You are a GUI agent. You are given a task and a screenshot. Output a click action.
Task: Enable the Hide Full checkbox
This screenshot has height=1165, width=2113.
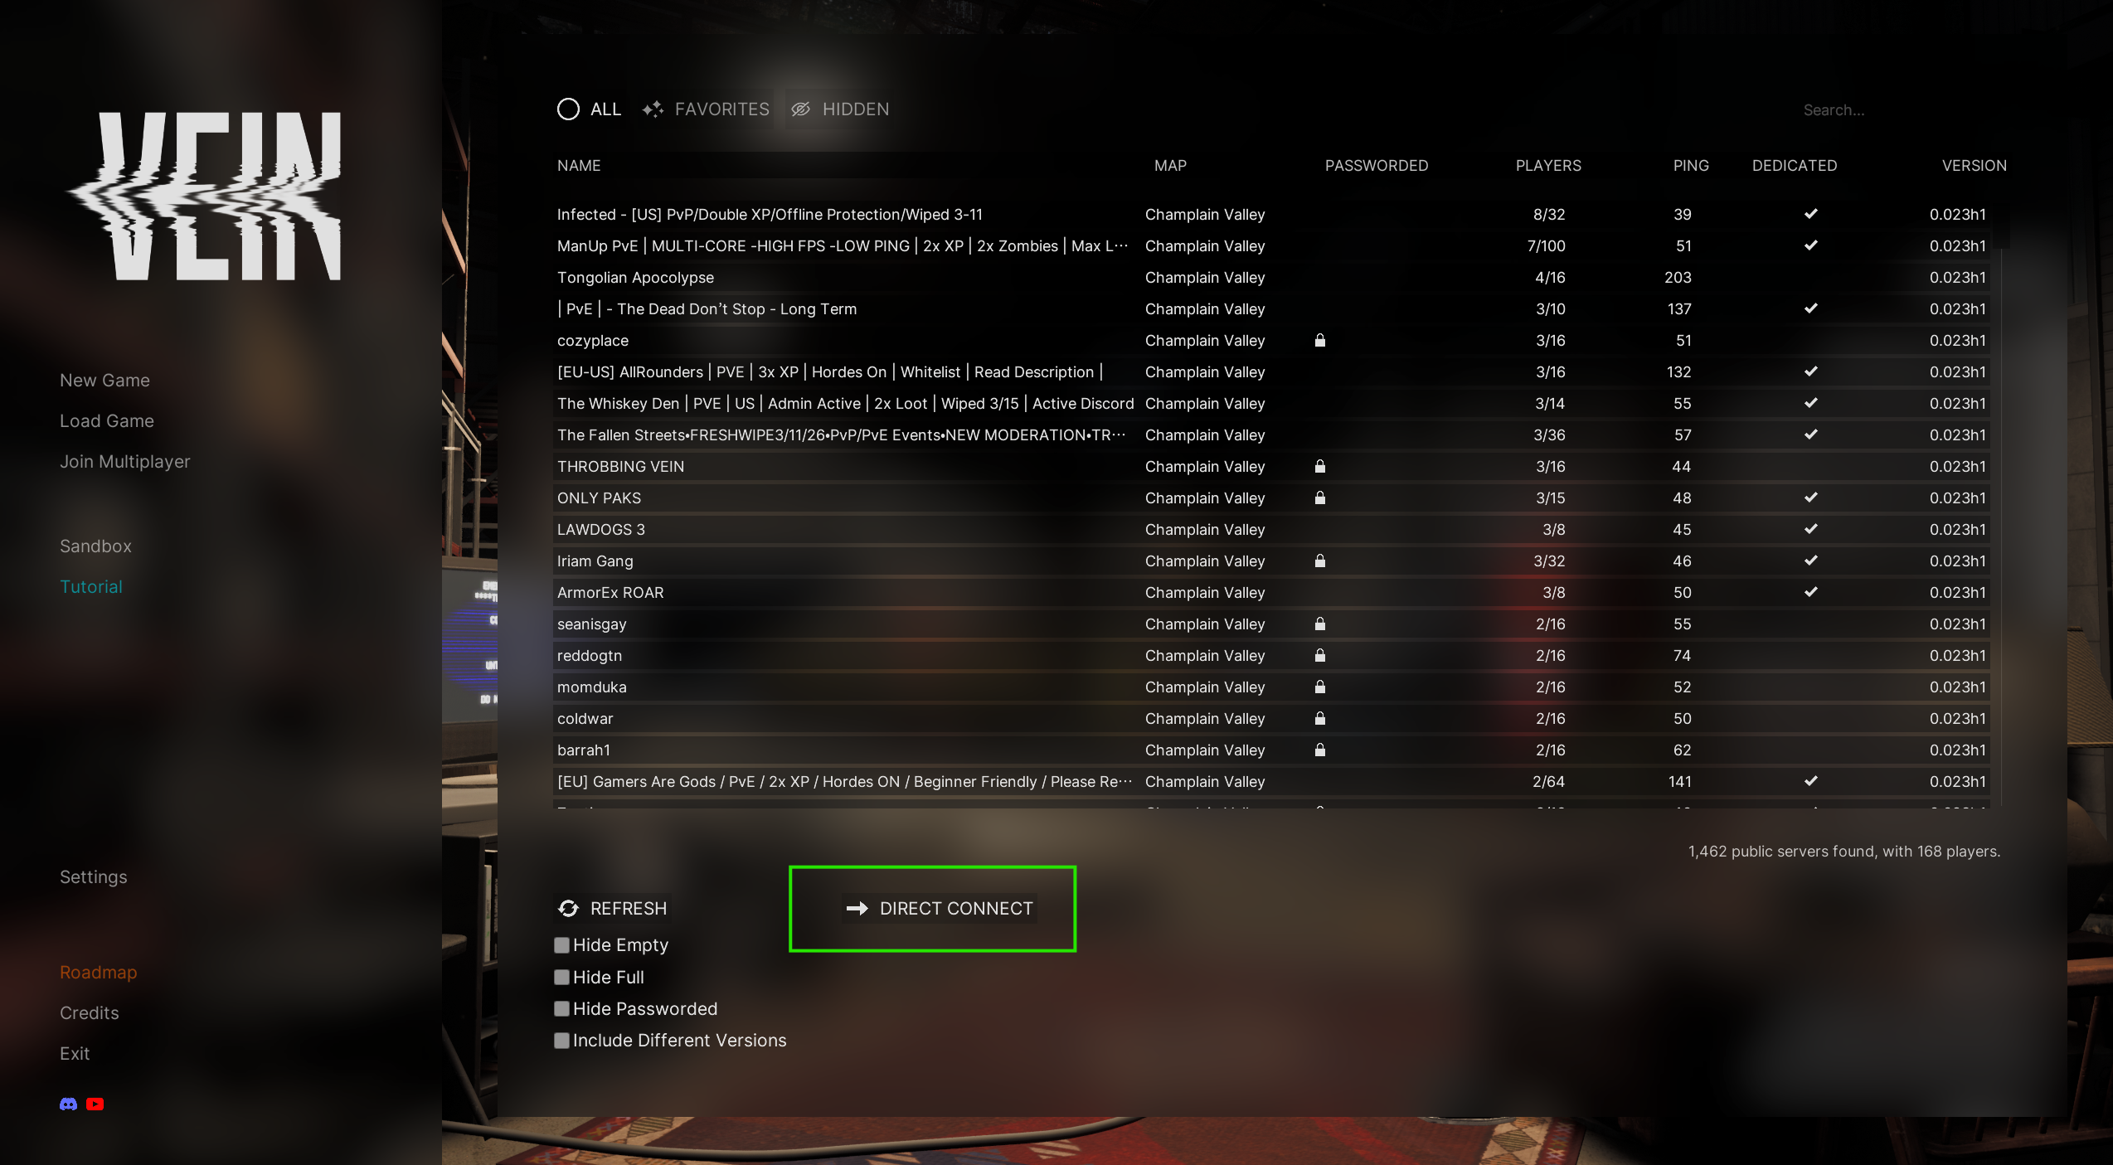coord(562,978)
